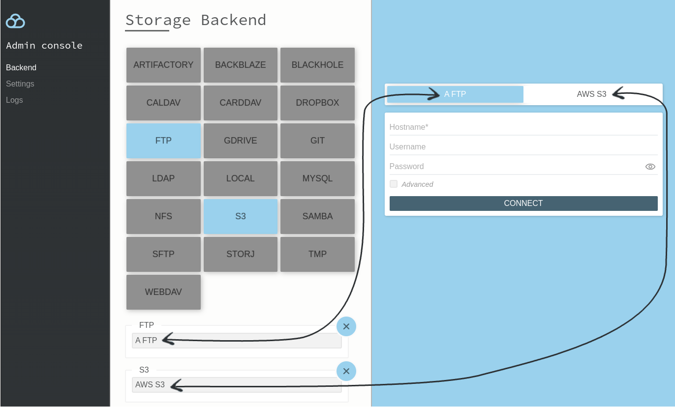
Task: Open Settings in the sidebar
Action: (x=20, y=84)
